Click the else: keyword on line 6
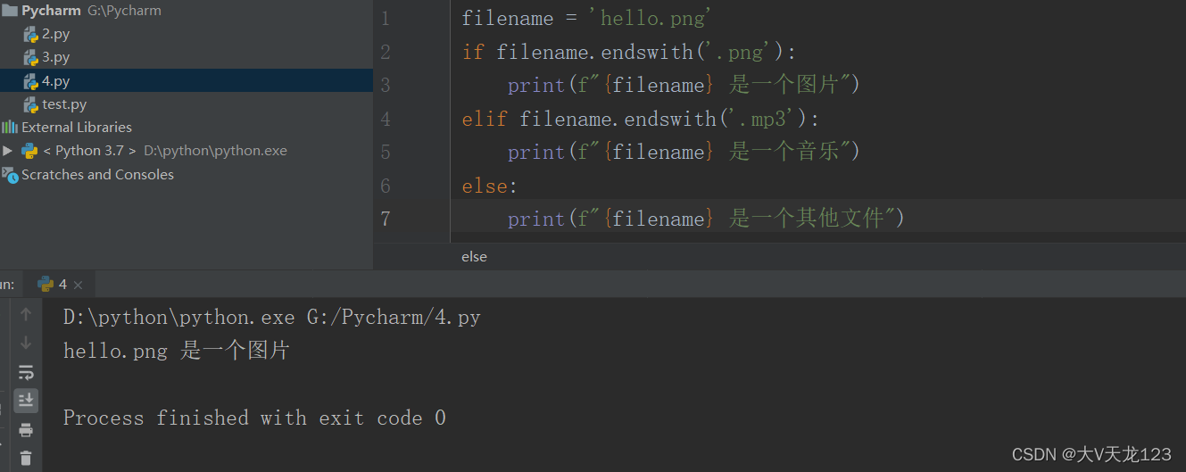The width and height of the screenshot is (1186, 472). coord(490,186)
